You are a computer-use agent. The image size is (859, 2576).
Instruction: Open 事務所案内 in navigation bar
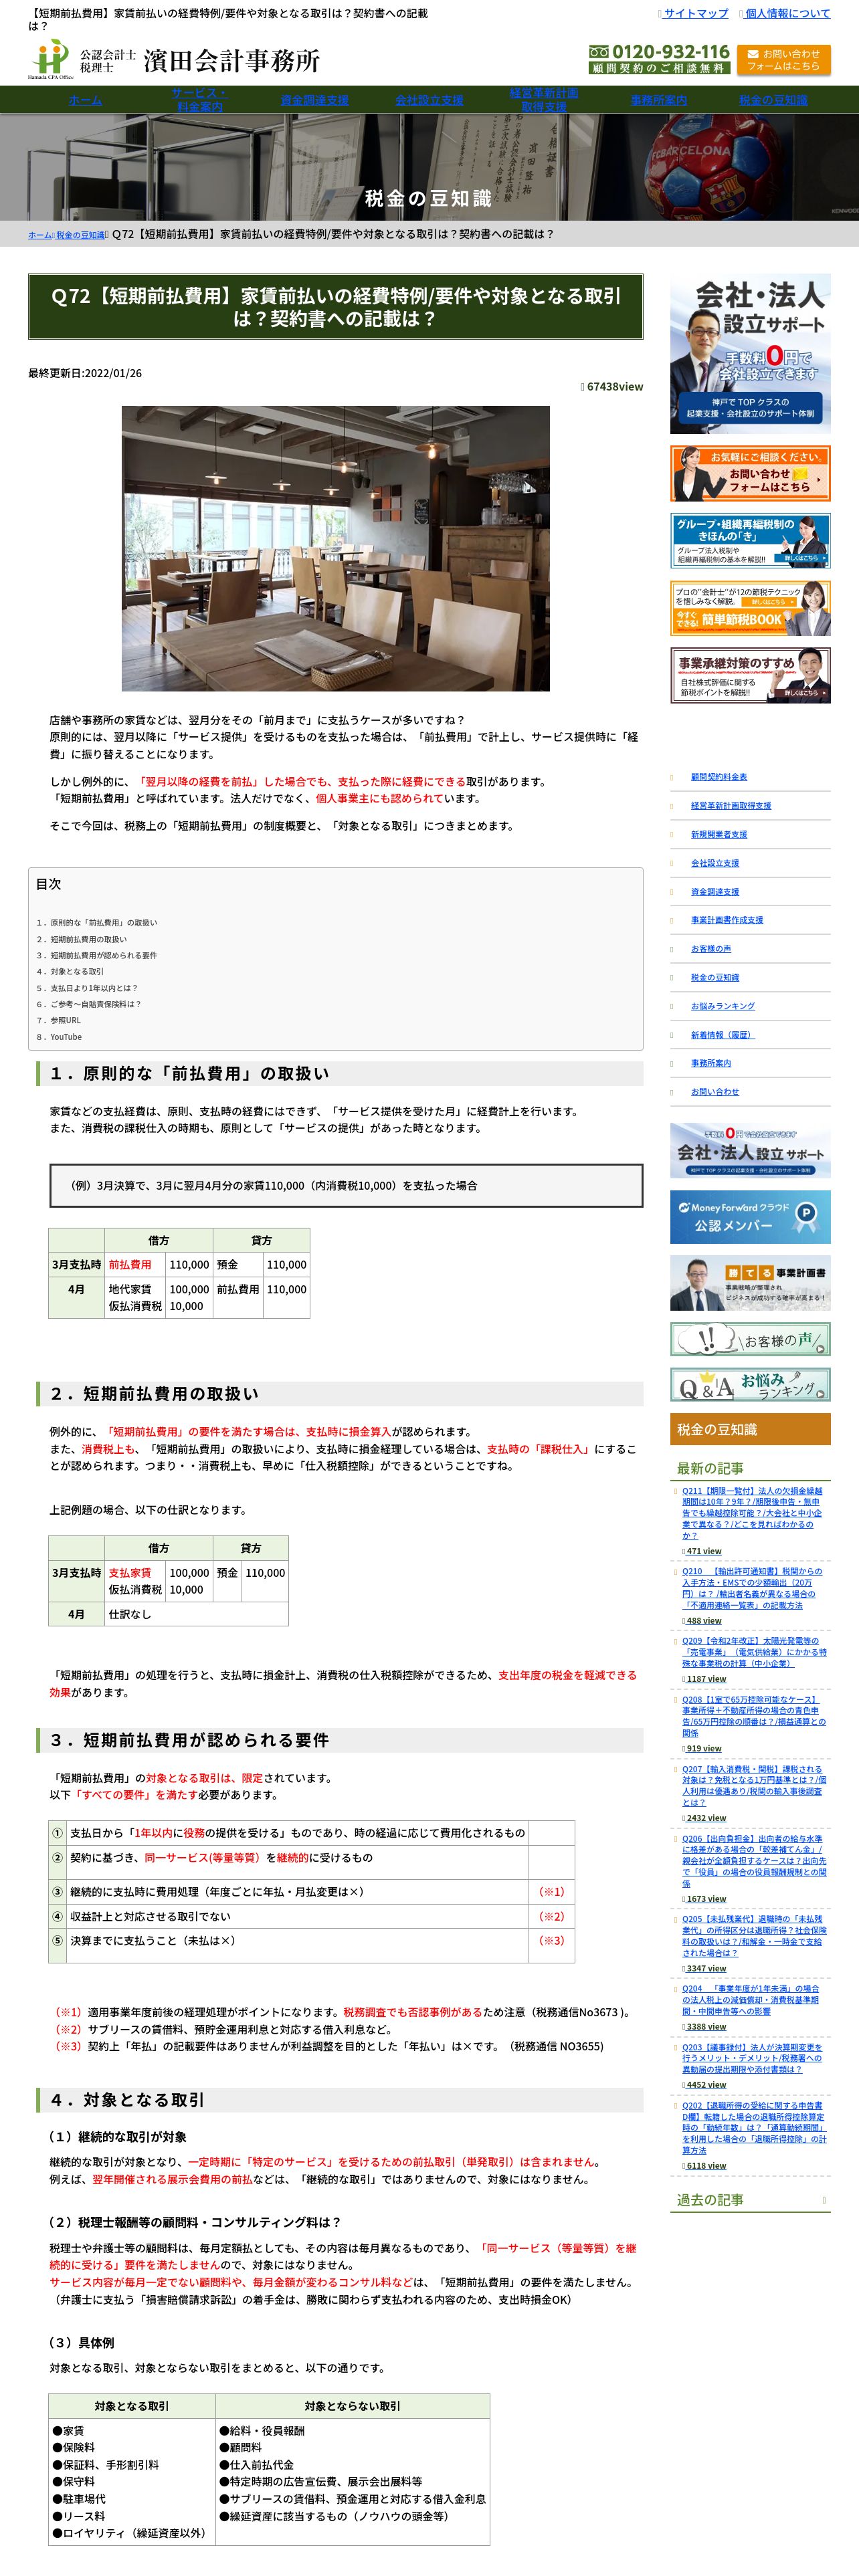(x=658, y=100)
